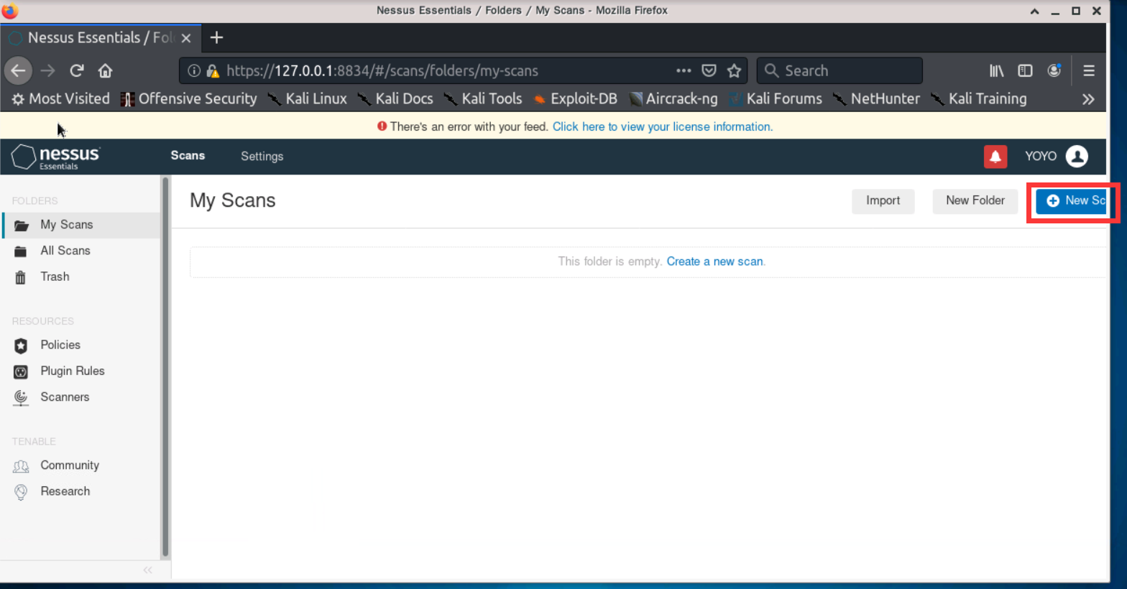Open Scanners label in sidebar
This screenshot has height=589, width=1127.
point(65,396)
